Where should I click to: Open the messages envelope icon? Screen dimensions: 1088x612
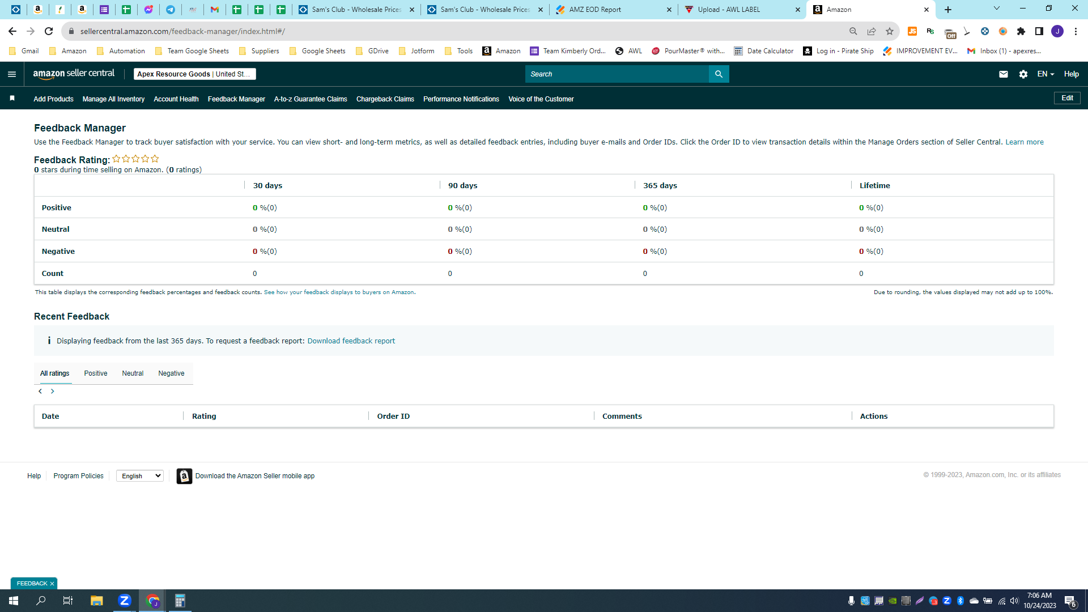pos(1004,74)
